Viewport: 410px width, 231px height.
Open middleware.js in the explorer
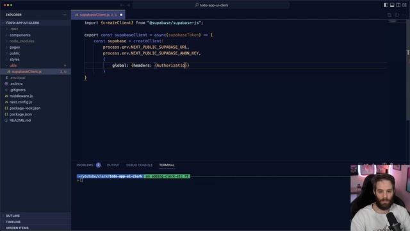pyautogui.click(x=21, y=96)
